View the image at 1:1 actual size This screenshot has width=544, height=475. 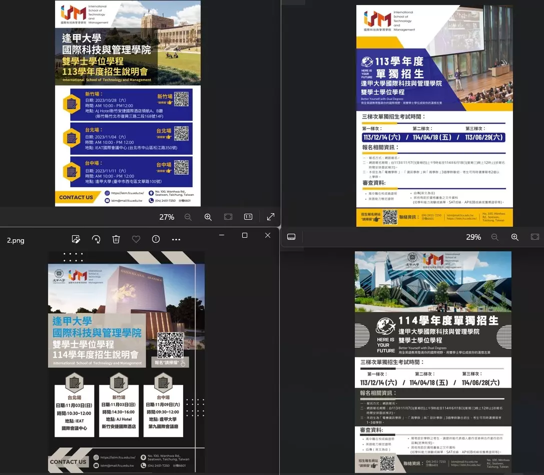(248, 217)
